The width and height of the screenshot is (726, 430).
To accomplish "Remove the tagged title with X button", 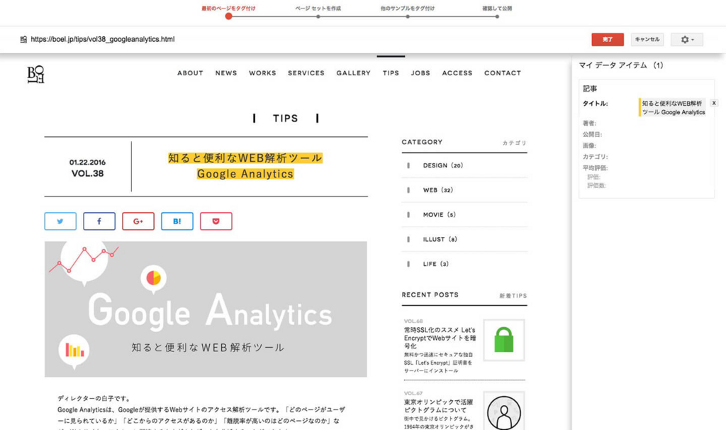I will (713, 104).
